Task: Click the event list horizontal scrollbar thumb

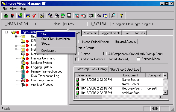Action: 91,97
